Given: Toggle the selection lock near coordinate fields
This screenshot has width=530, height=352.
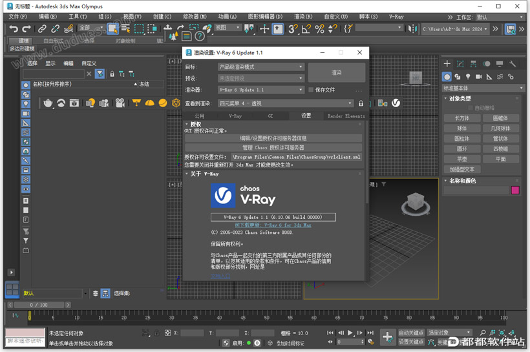Looking at the screenshot, I should [156, 333].
